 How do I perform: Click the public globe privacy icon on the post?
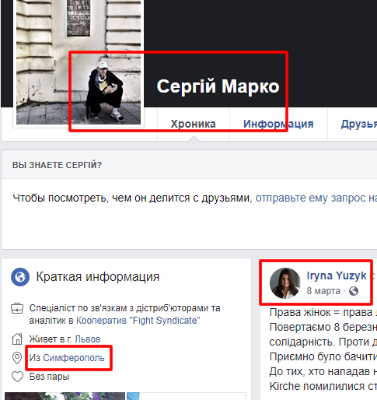coord(354,291)
